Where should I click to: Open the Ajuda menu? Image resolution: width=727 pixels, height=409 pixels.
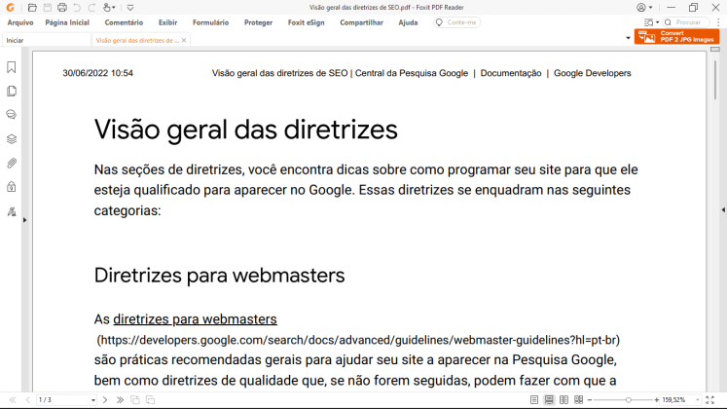tap(408, 22)
